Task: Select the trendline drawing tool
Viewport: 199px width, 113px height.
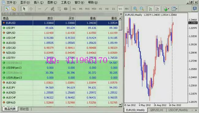Action: pyautogui.click(x=46, y=9)
